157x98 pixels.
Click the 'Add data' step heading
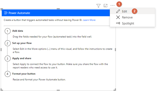pyautogui.click(x=18, y=31)
